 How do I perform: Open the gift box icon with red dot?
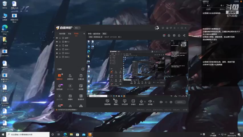[x=164, y=35]
